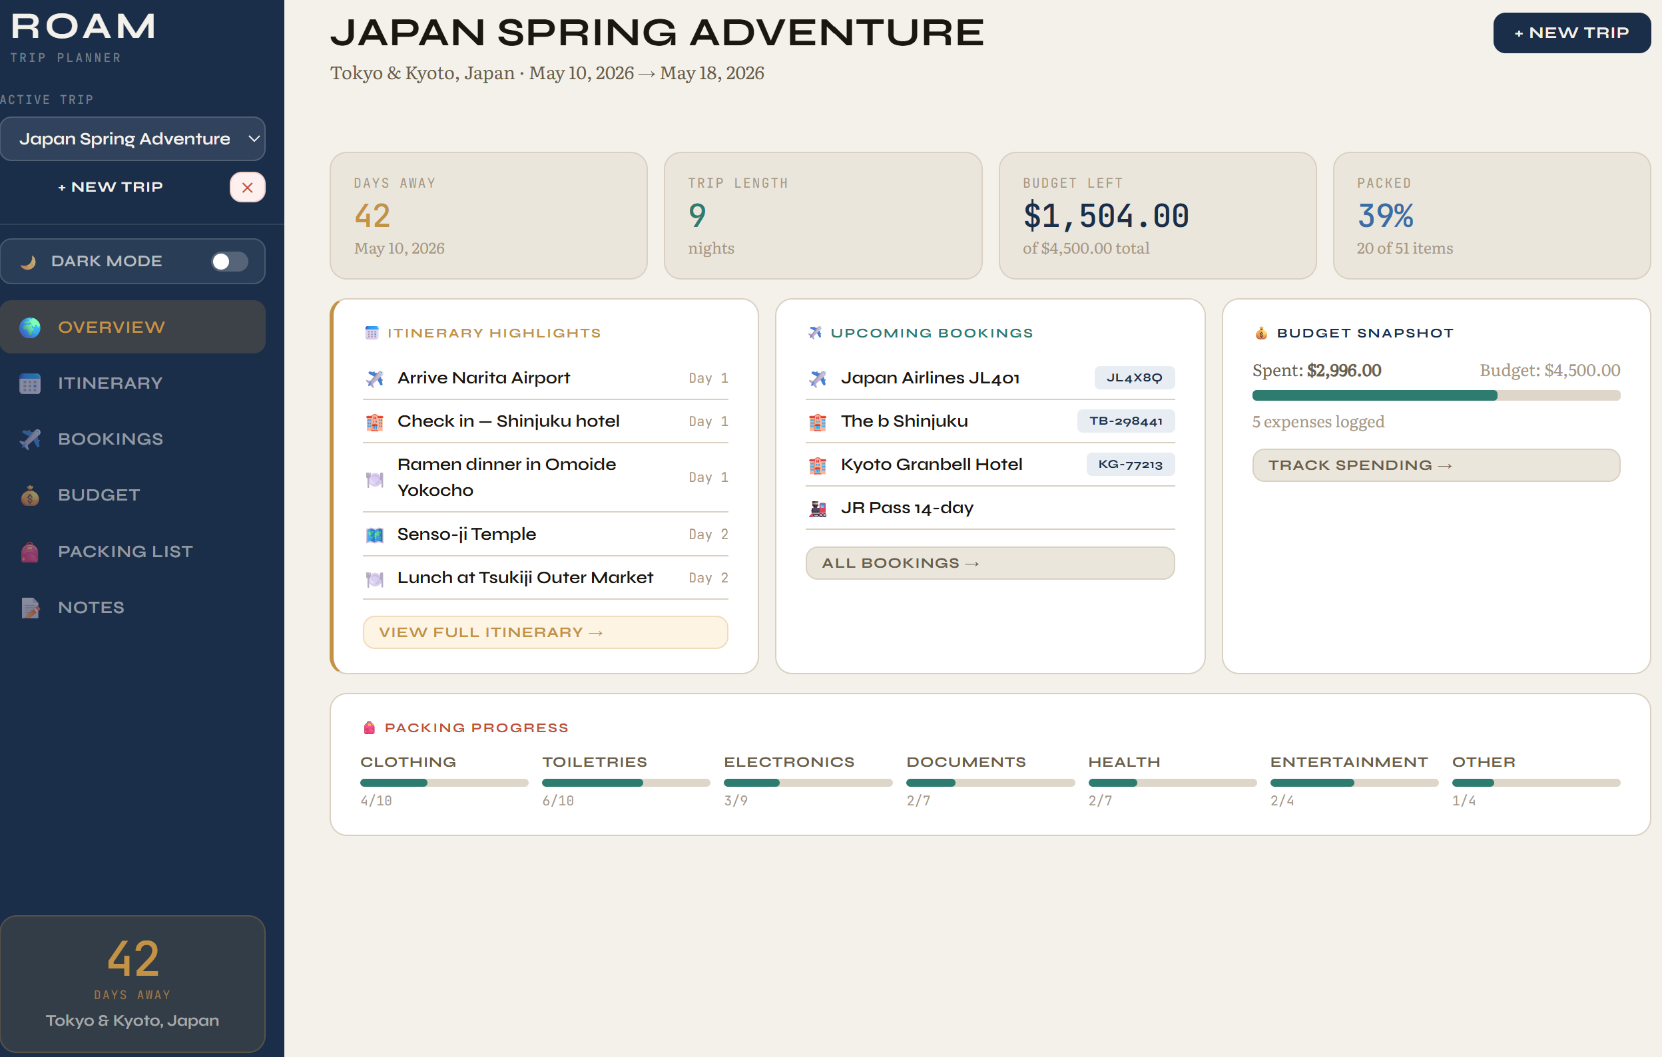
Task: Click the Japan Spring Adventure page heading
Action: 657,32
